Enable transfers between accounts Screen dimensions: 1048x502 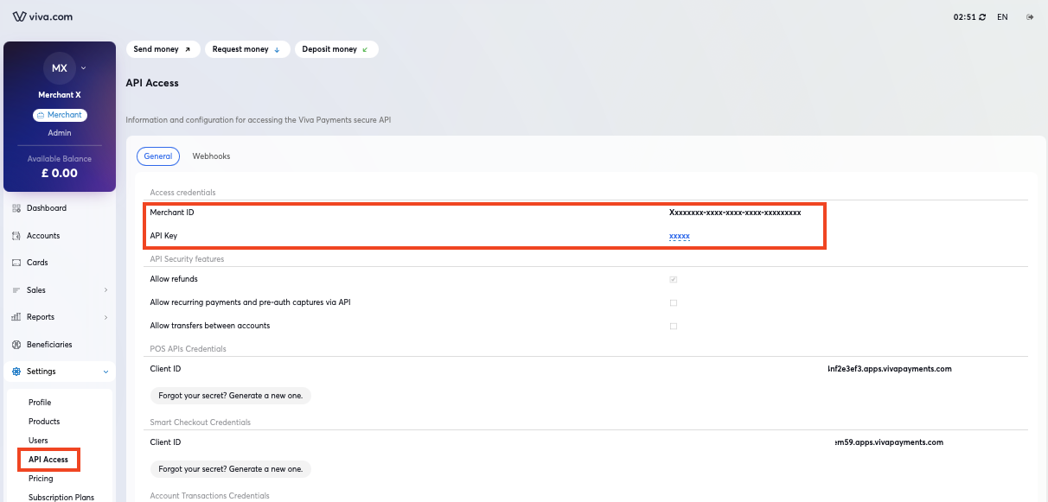pyautogui.click(x=673, y=326)
